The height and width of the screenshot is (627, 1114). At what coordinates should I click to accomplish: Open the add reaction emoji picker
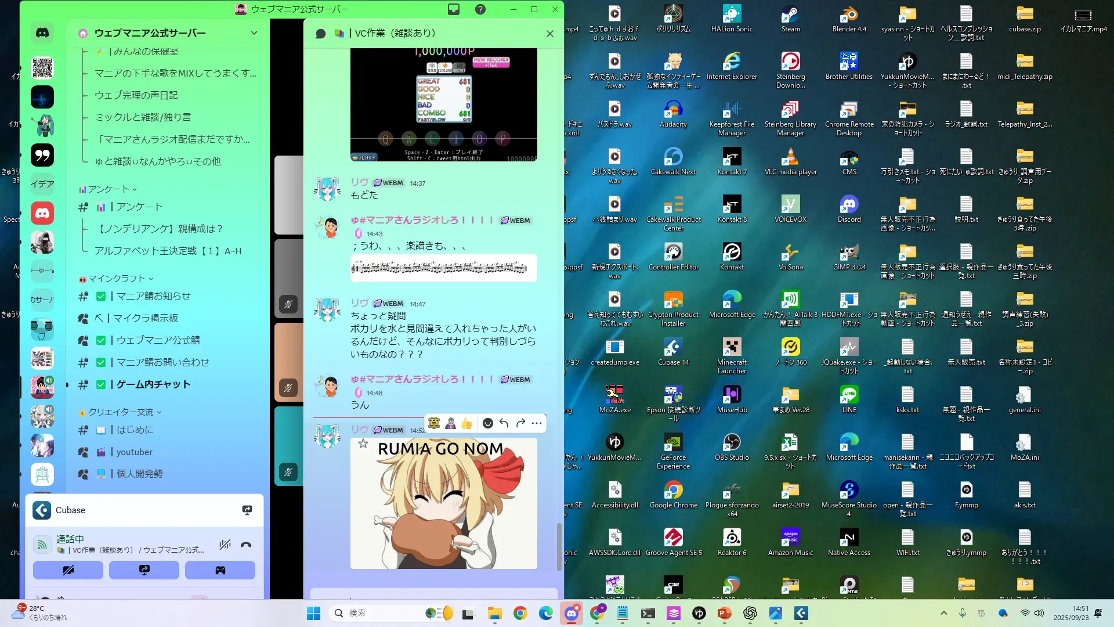(x=488, y=423)
